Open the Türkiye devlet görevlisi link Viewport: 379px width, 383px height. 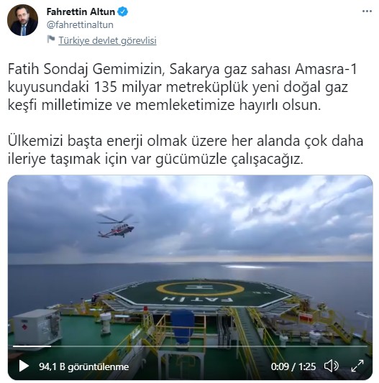click(x=107, y=40)
